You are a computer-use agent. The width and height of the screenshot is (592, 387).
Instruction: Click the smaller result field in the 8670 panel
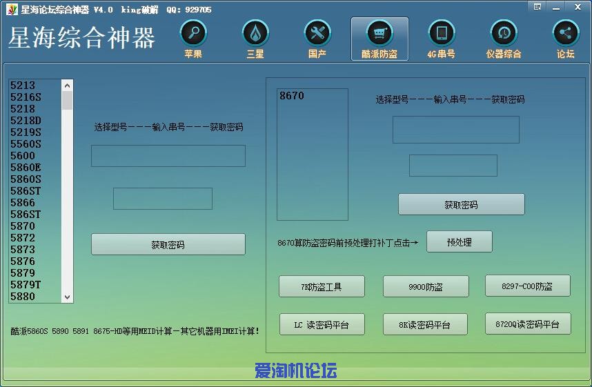point(453,166)
